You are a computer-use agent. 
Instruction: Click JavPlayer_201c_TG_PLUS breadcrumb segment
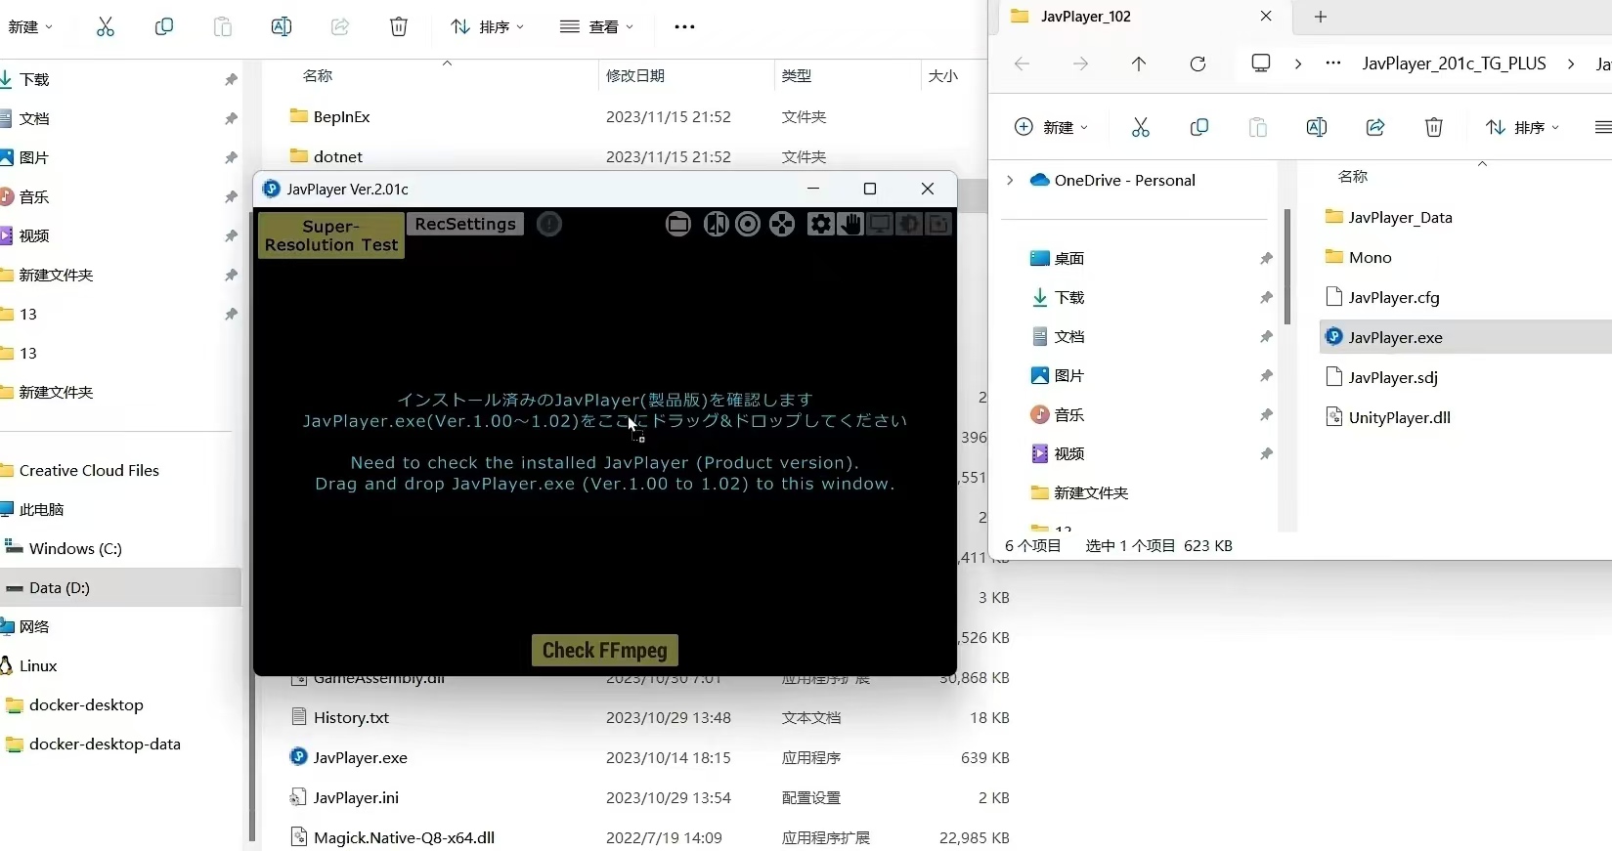(1454, 64)
